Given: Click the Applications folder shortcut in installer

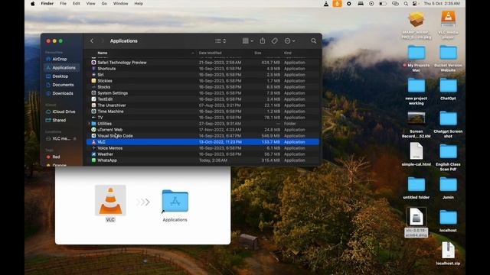Looking at the screenshot, I should [175, 201].
